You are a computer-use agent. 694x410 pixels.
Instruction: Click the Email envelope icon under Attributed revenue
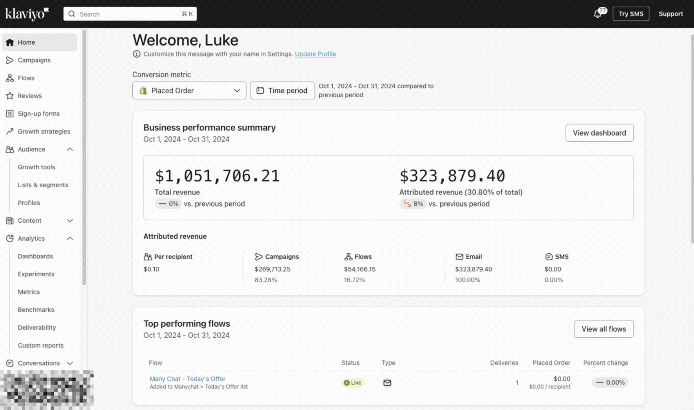pos(459,257)
